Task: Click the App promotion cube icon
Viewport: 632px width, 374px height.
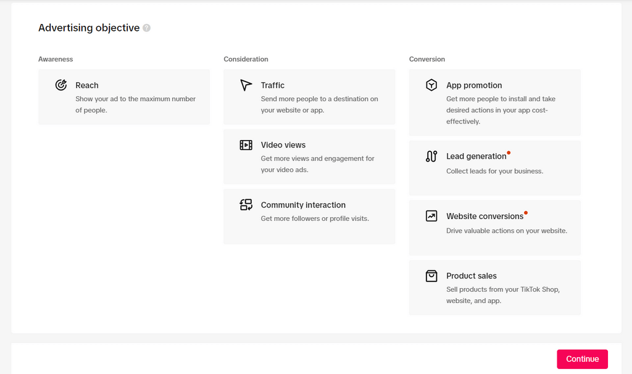Action: (431, 85)
